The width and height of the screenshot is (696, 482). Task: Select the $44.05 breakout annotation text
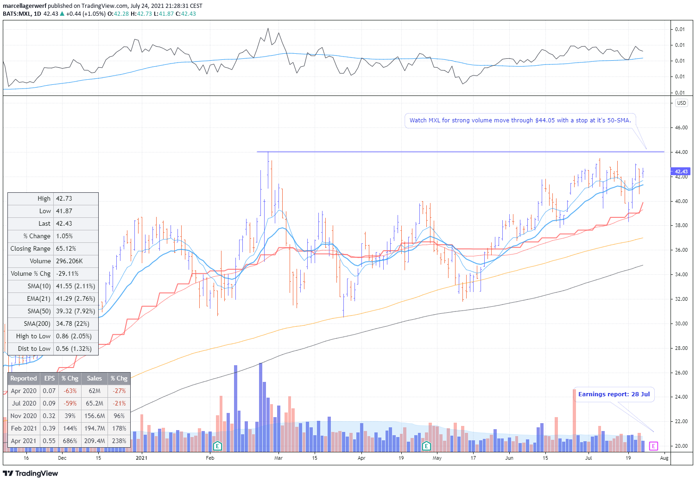point(520,120)
